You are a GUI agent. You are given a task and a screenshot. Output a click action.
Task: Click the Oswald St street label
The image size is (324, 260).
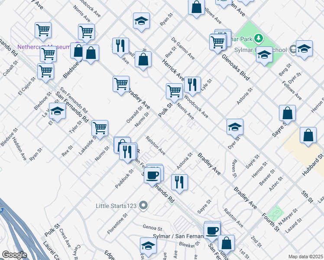(134, 114)
